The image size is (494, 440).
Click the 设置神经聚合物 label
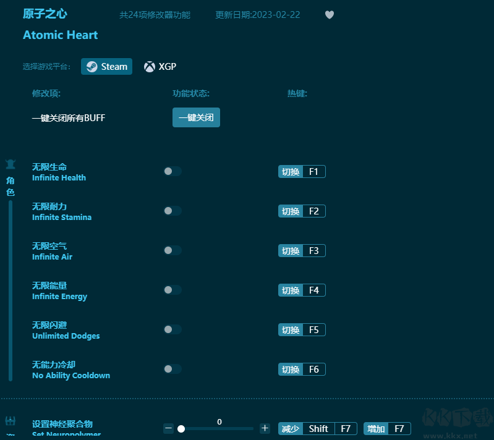(62, 424)
